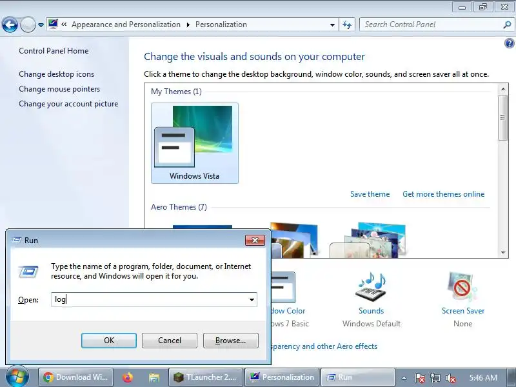Click Save theme link
516x387 pixels.
[370, 194]
